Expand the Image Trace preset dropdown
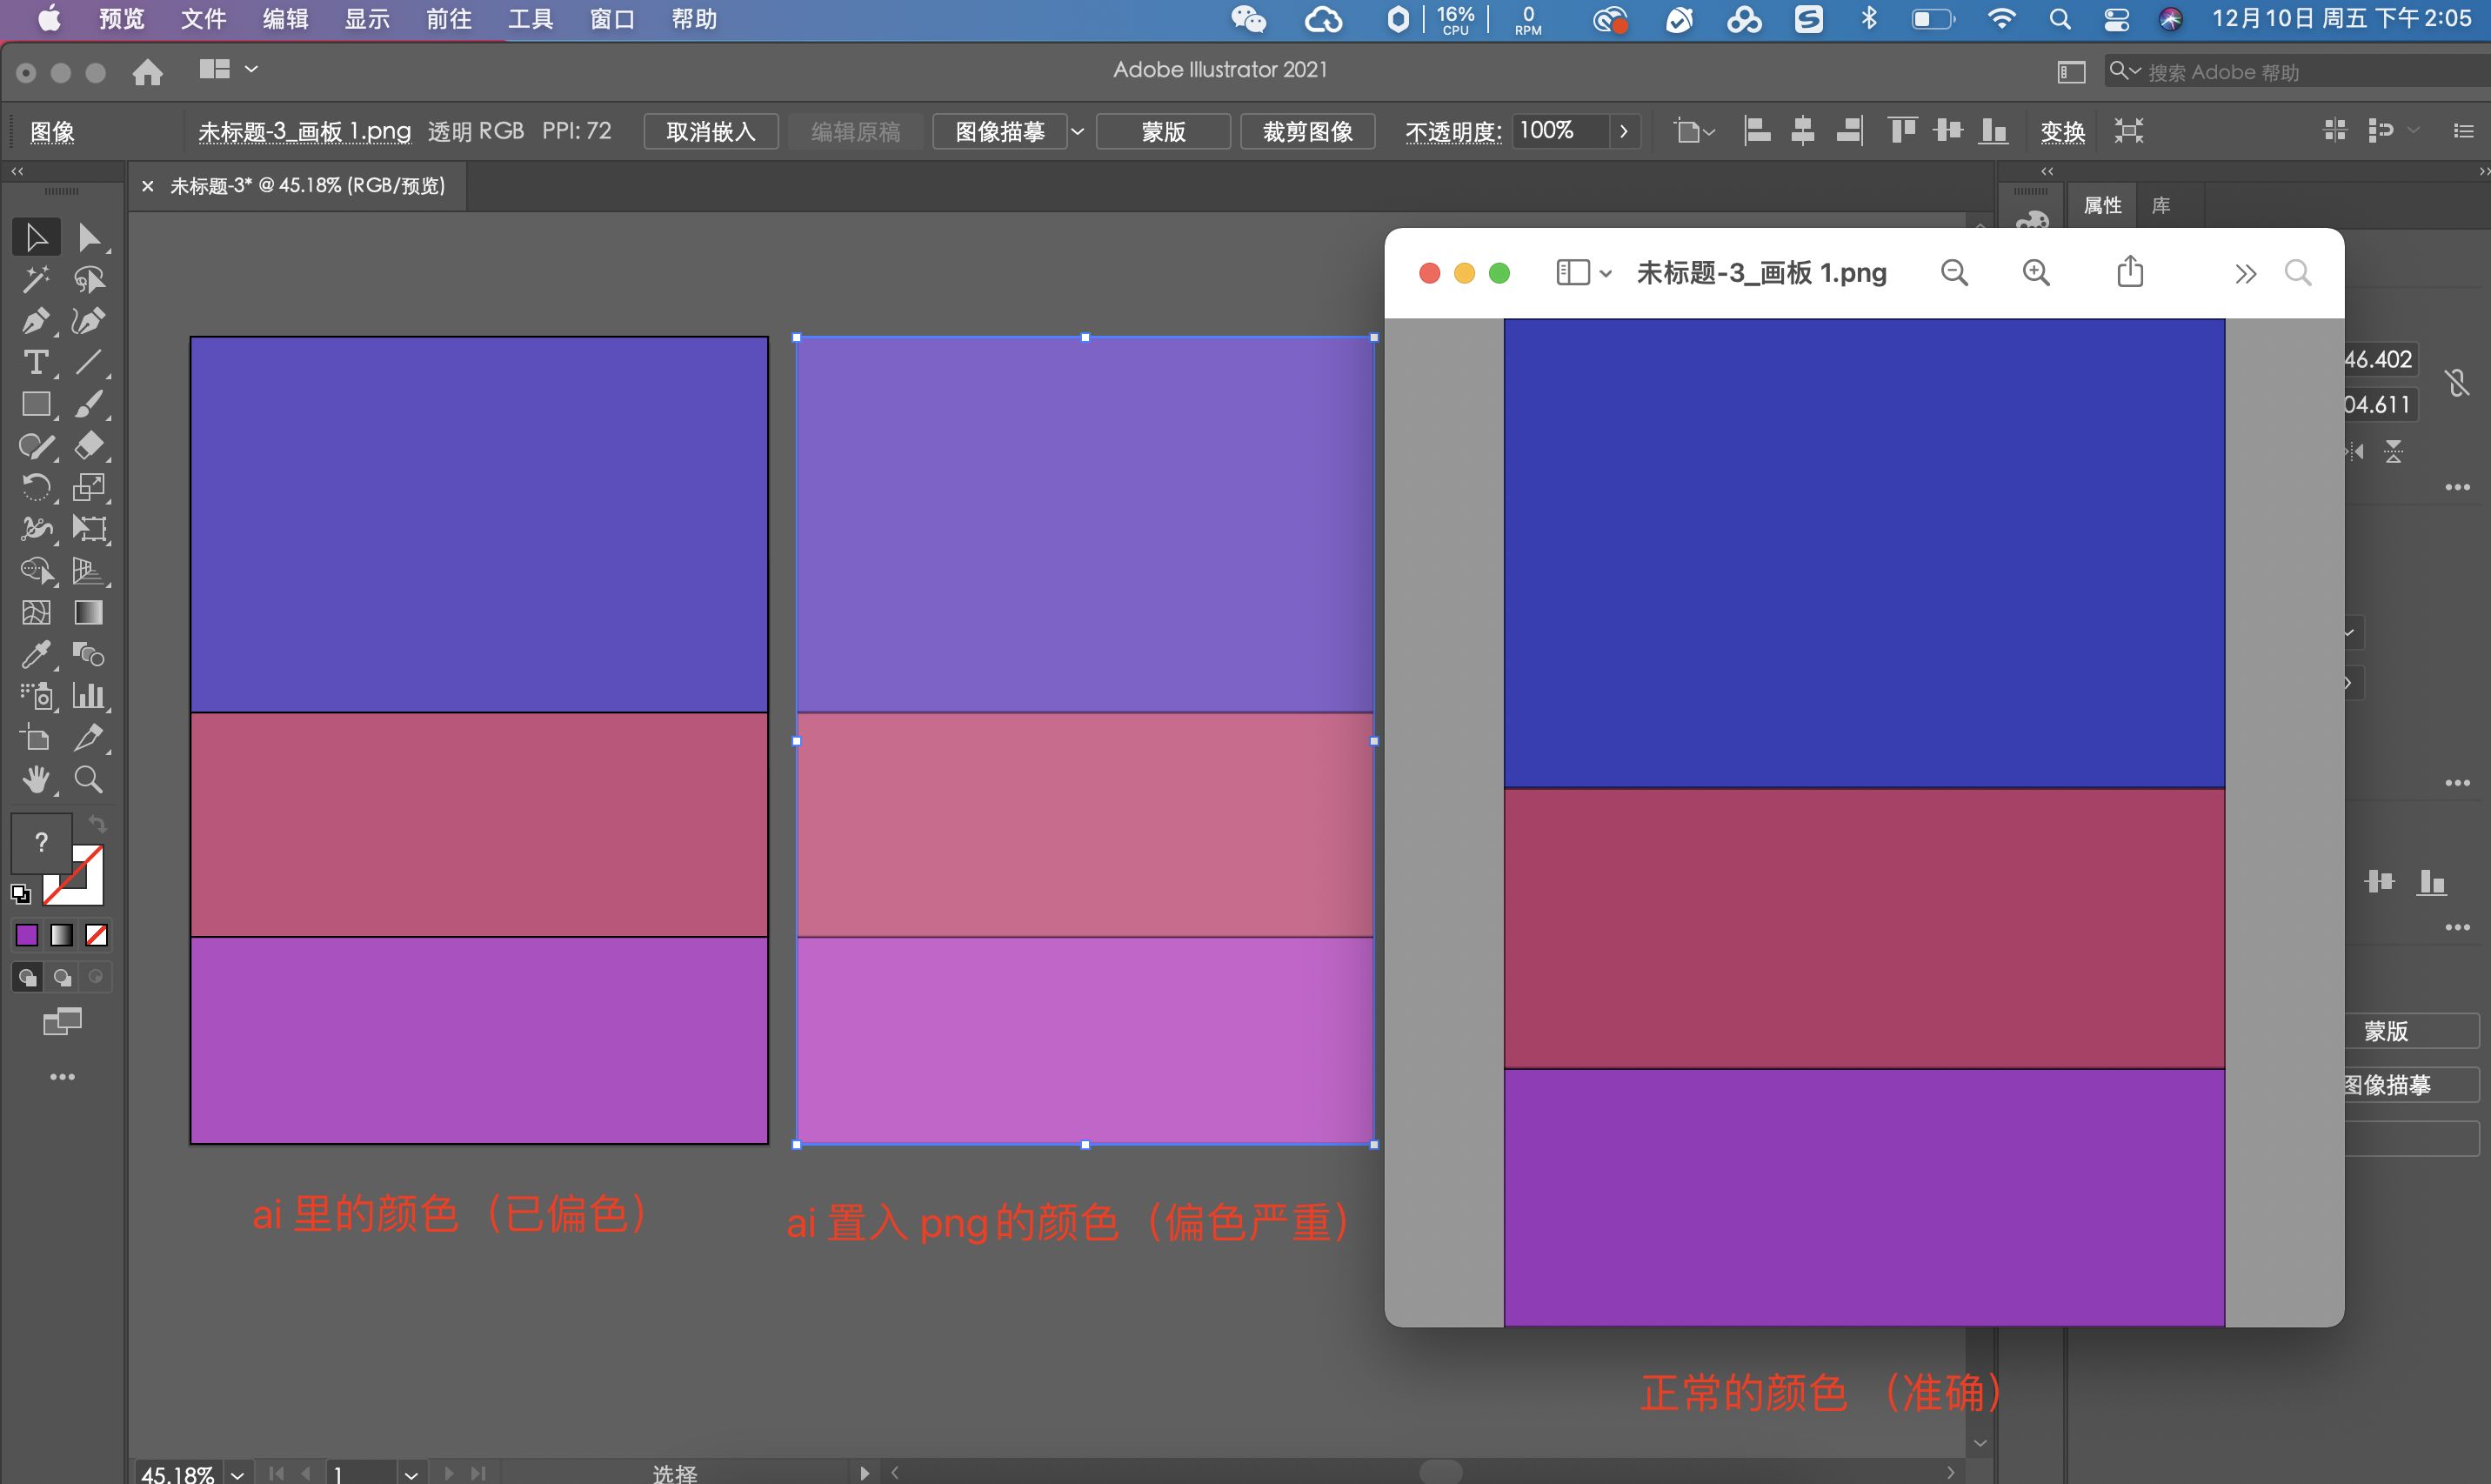This screenshot has width=2491, height=1484. click(1078, 131)
